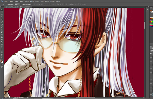The image size is (153, 99).
Task: Click the 3D scale mode icon
Action: tap(85, 4)
